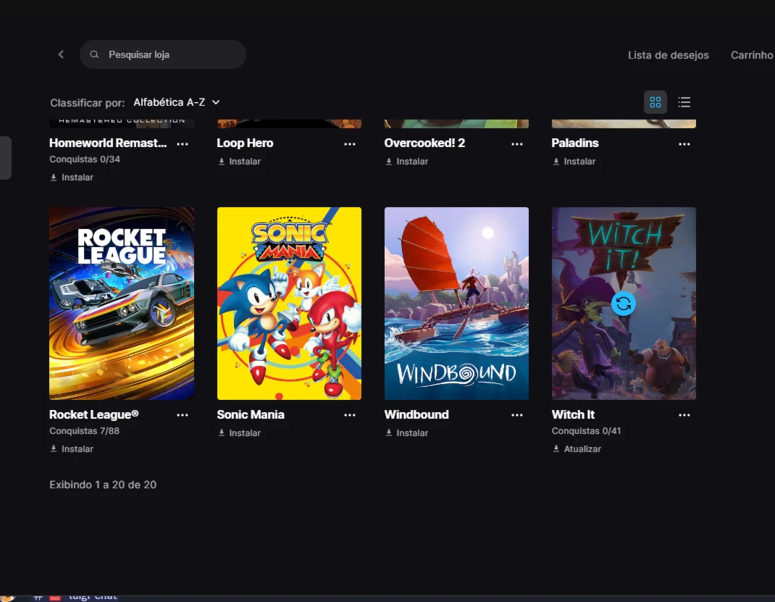The height and width of the screenshot is (602, 775).
Task: Select the Witch It game title
Action: click(574, 414)
